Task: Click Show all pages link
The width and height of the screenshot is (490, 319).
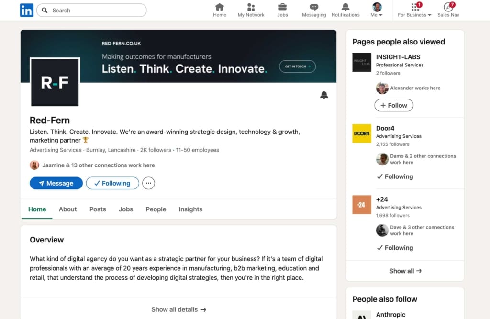Action: pyautogui.click(x=405, y=271)
